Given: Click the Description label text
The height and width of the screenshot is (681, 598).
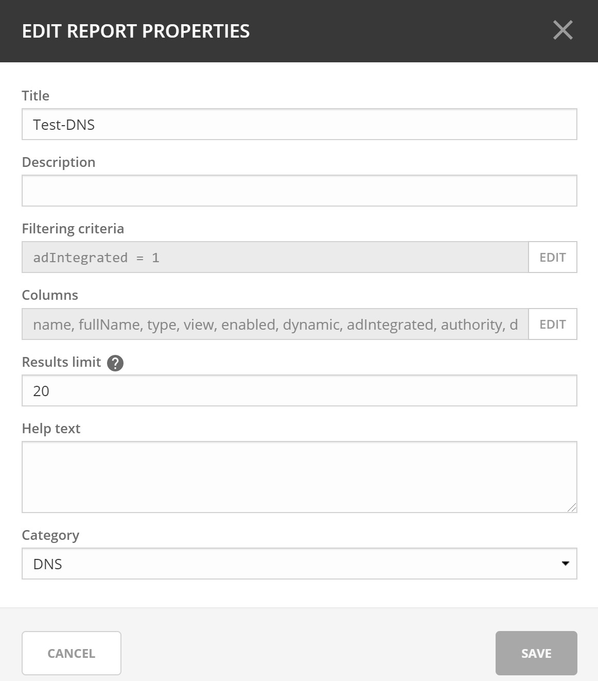Looking at the screenshot, I should coord(59,162).
